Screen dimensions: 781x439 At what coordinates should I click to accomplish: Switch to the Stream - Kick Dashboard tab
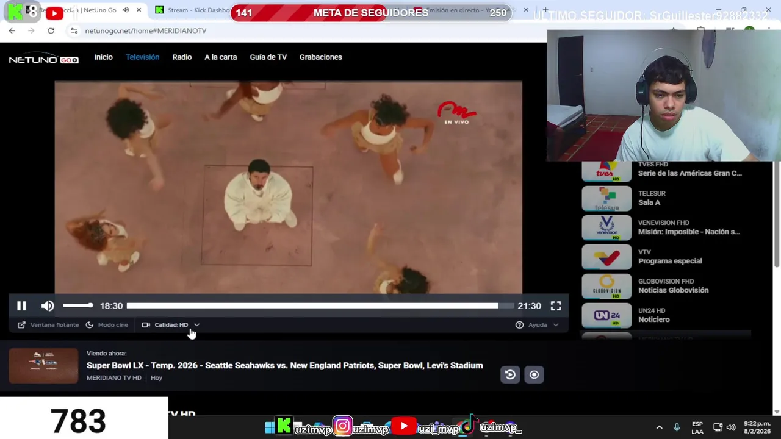(x=192, y=10)
